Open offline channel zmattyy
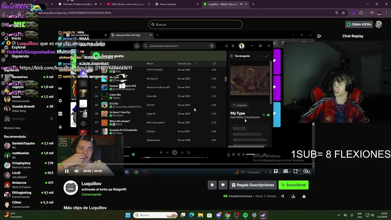Image resolution: width=391 pixels, height=220 pixels. 28,119
